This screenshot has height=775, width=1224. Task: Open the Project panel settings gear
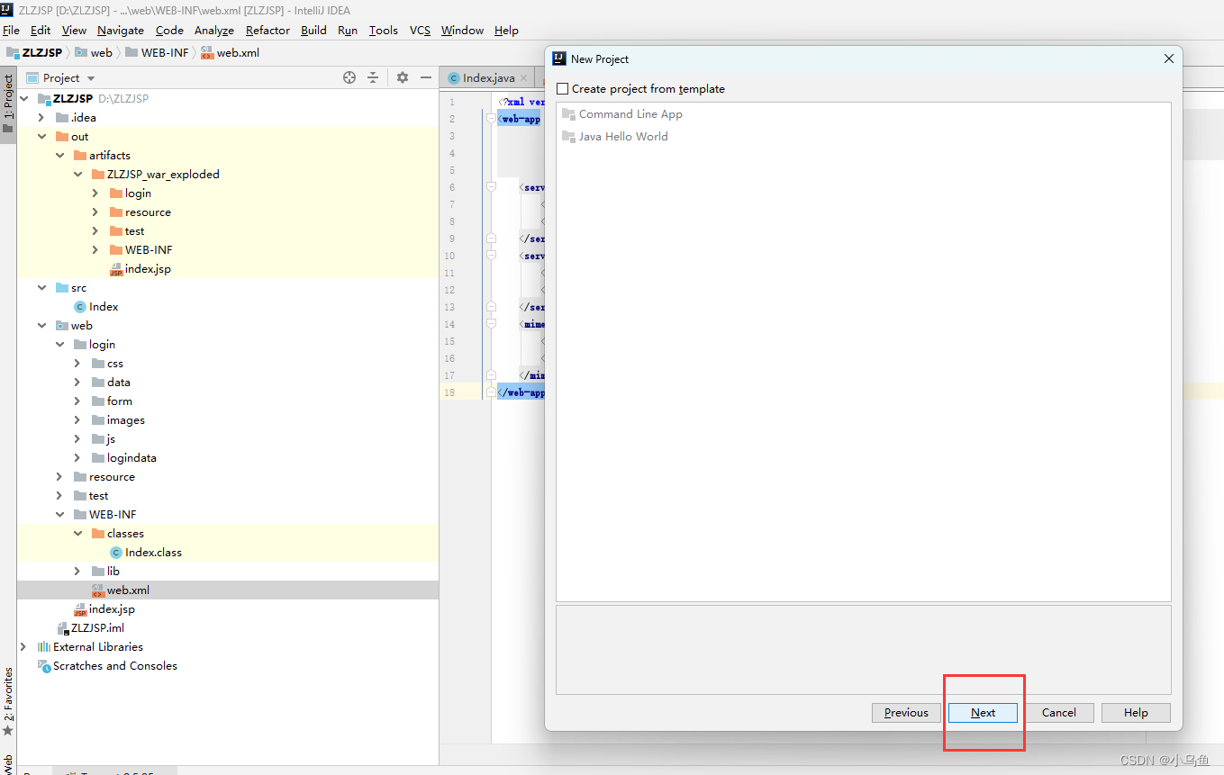tap(403, 77)
